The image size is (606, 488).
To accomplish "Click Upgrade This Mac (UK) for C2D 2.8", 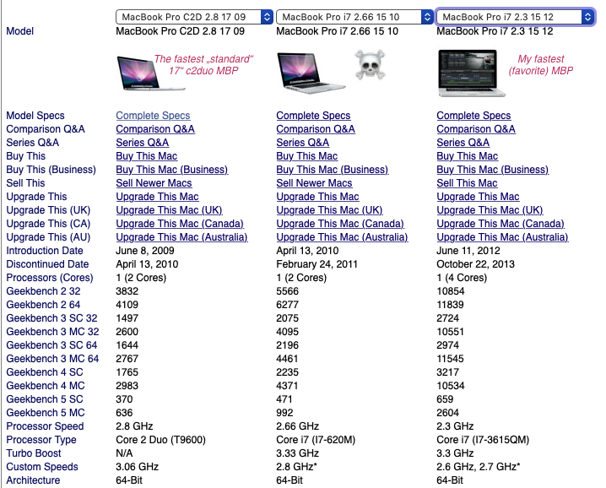I will 170,210.
